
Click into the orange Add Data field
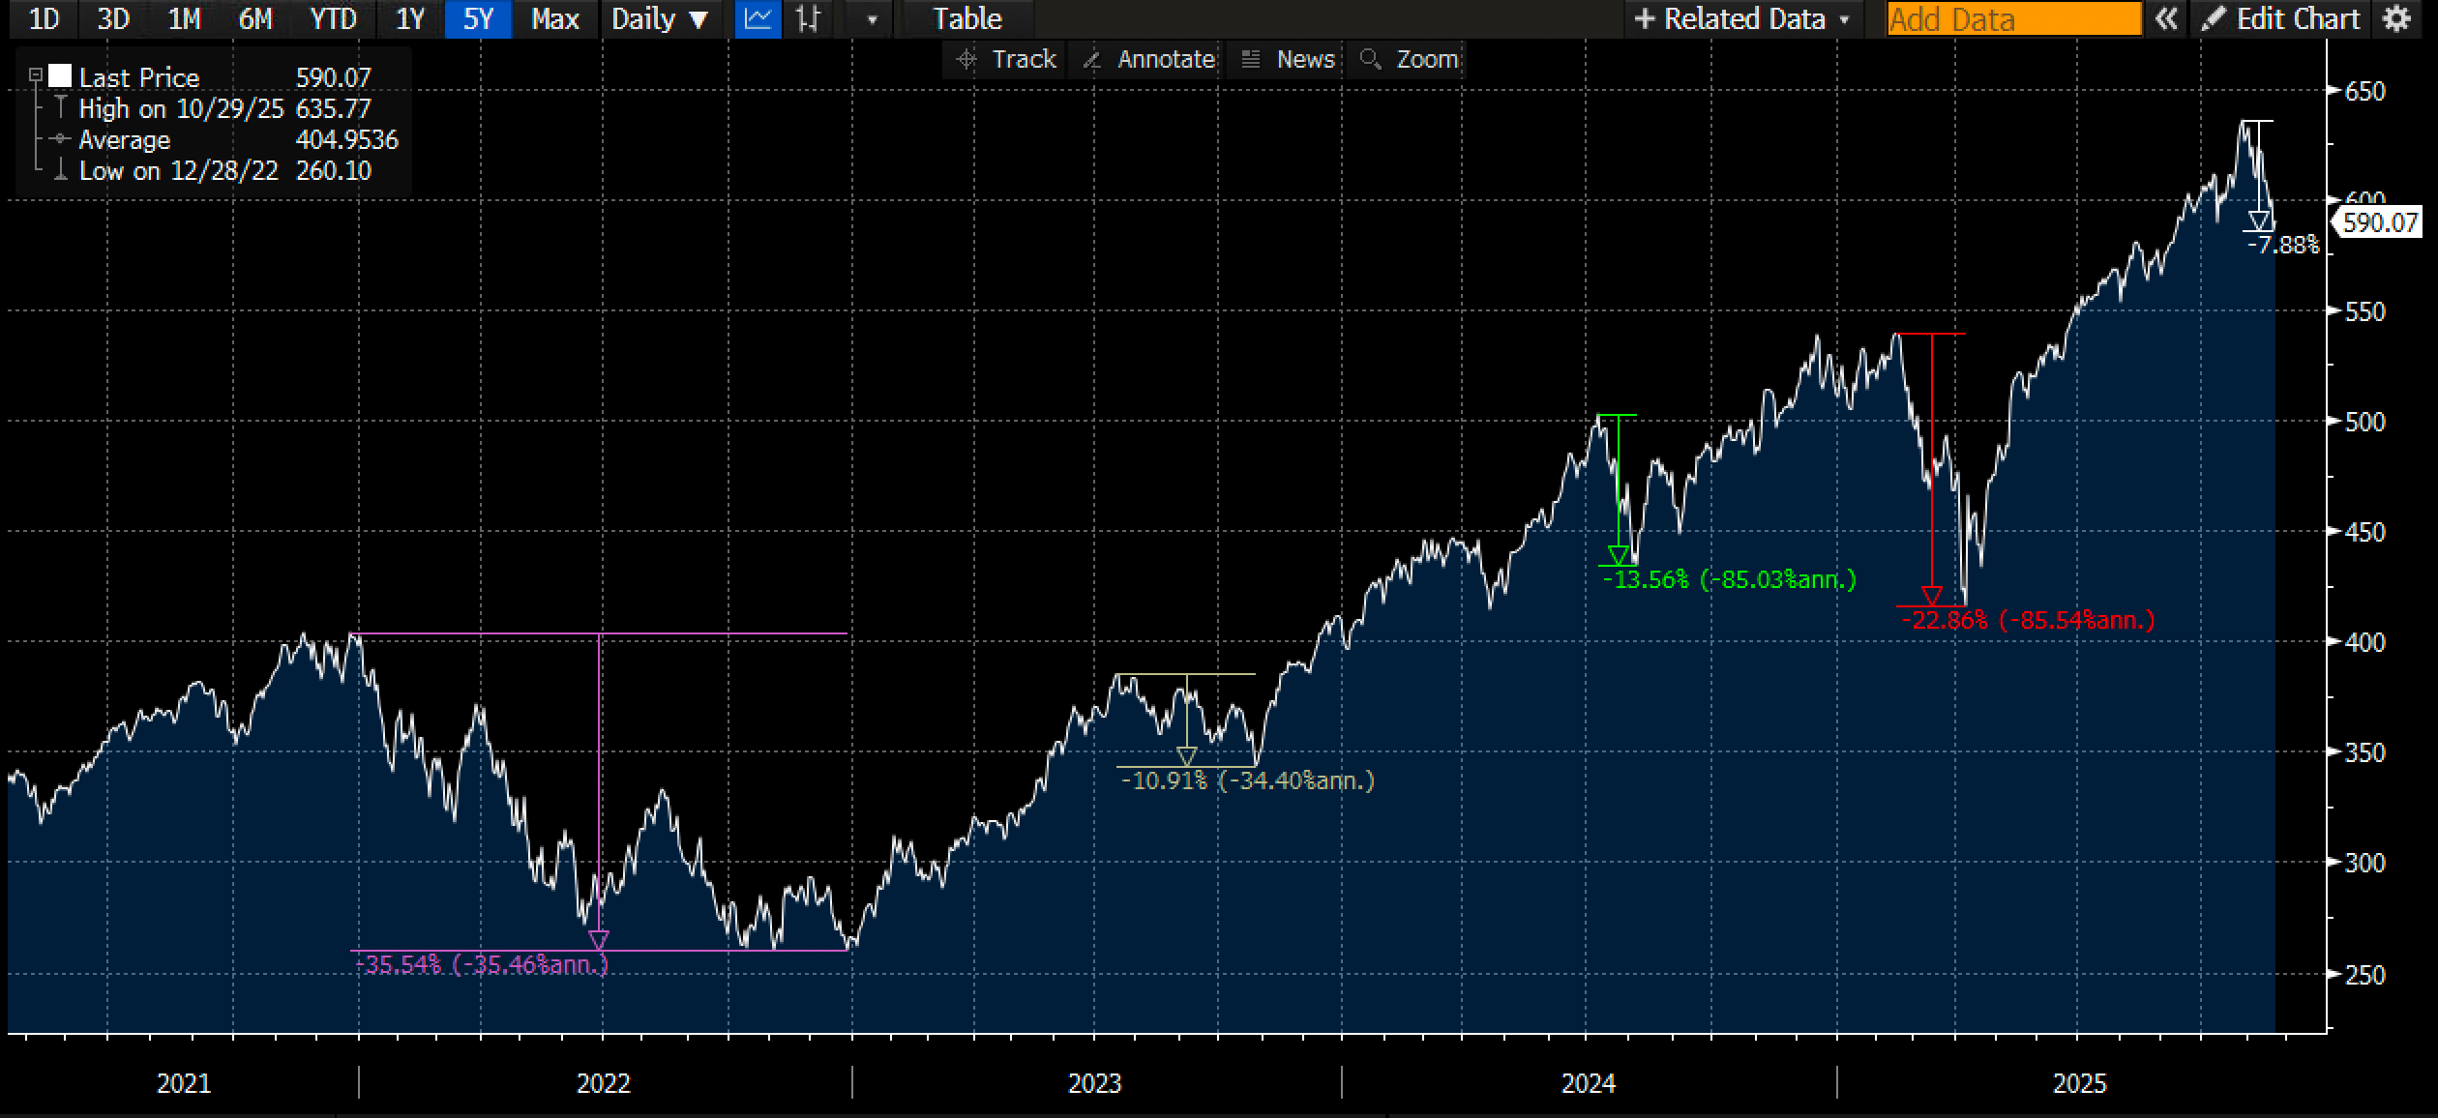click(2013, 18)
